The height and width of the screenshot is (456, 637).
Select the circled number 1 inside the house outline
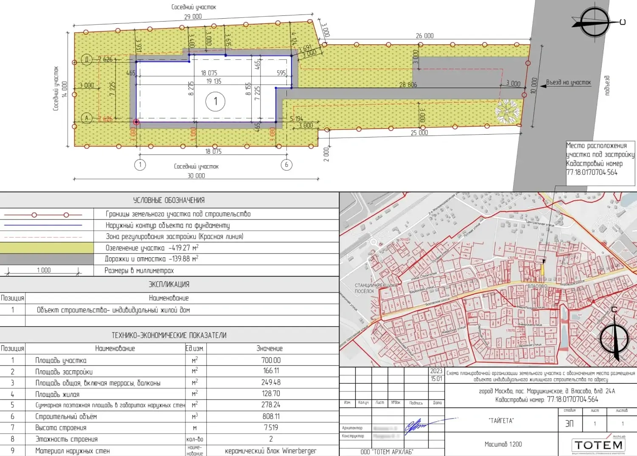coord(215,101)
